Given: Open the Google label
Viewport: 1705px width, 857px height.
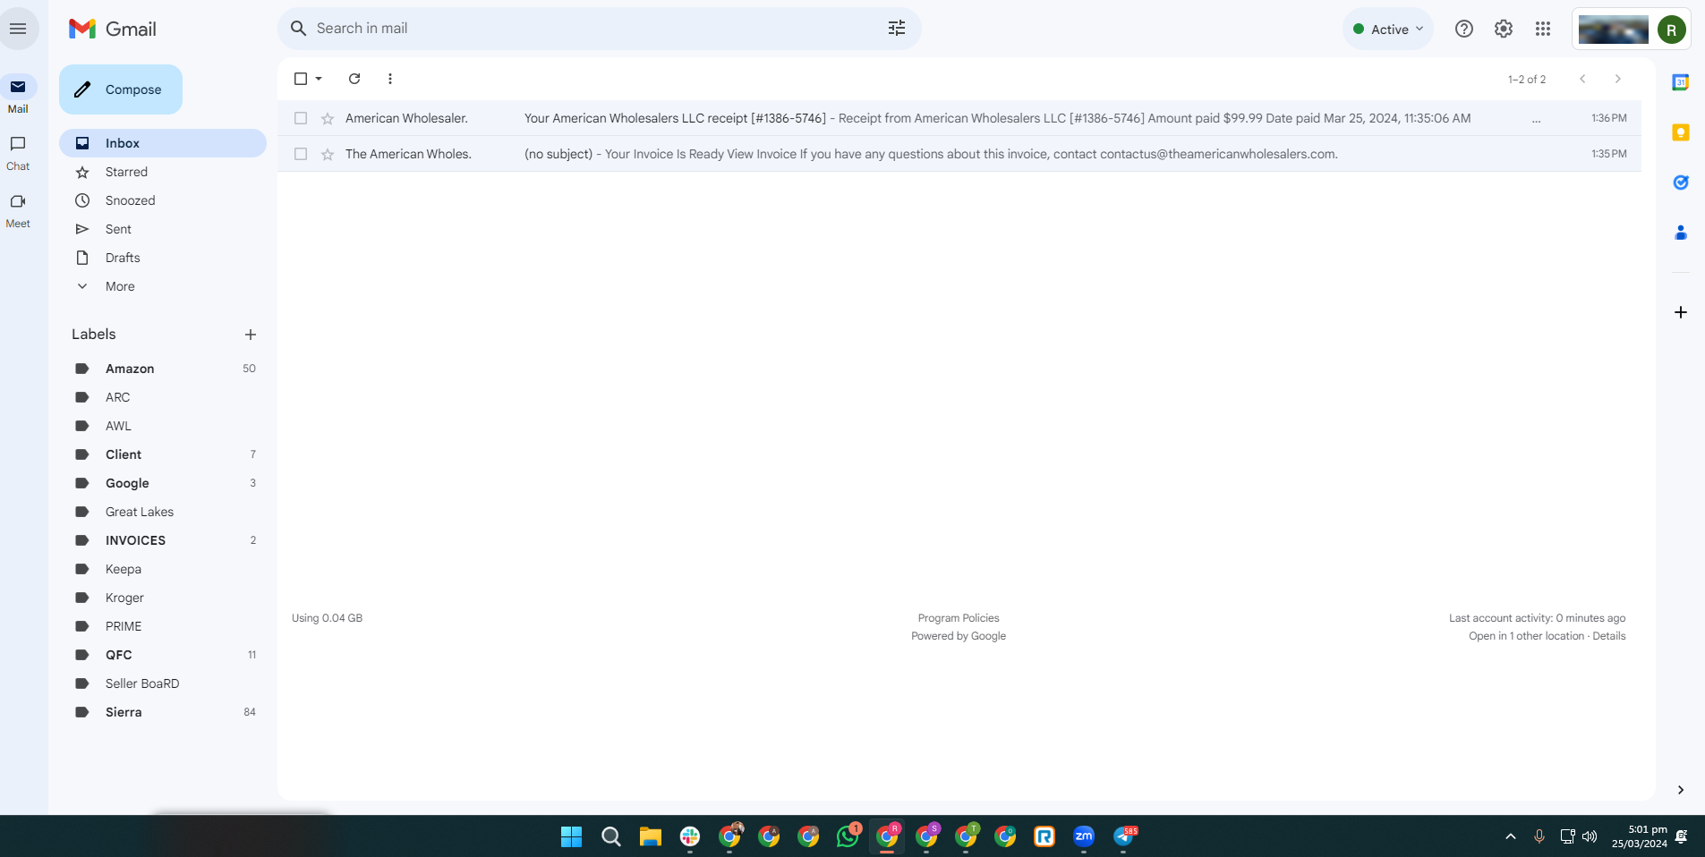Looking at the screenshot, I should pyautogui.click(x=163, y=483).
